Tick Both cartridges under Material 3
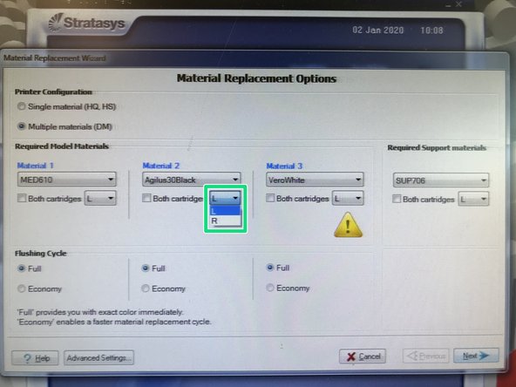 pos(270,198)
